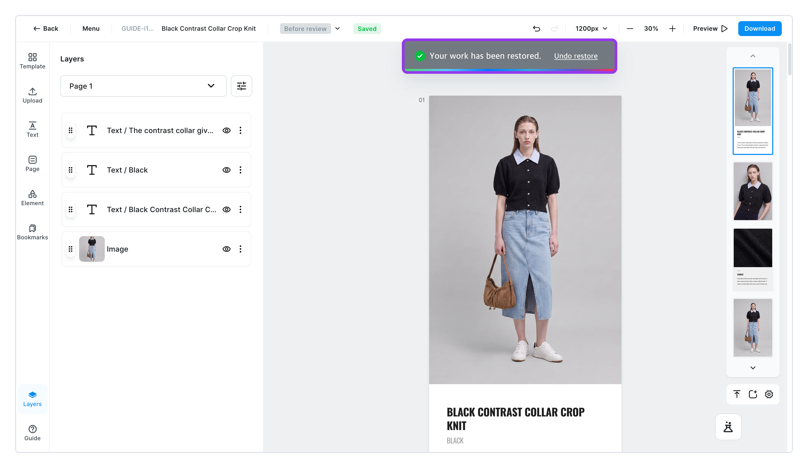Click the Undo restore link

[x=576, y=56]
